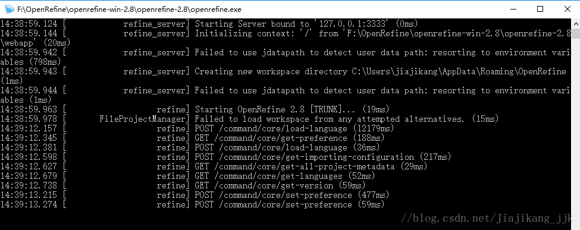The height and width of the screenshot is (230, 580).
Task: Minimize the openrefine.exe console window
Action: [512, 9]
